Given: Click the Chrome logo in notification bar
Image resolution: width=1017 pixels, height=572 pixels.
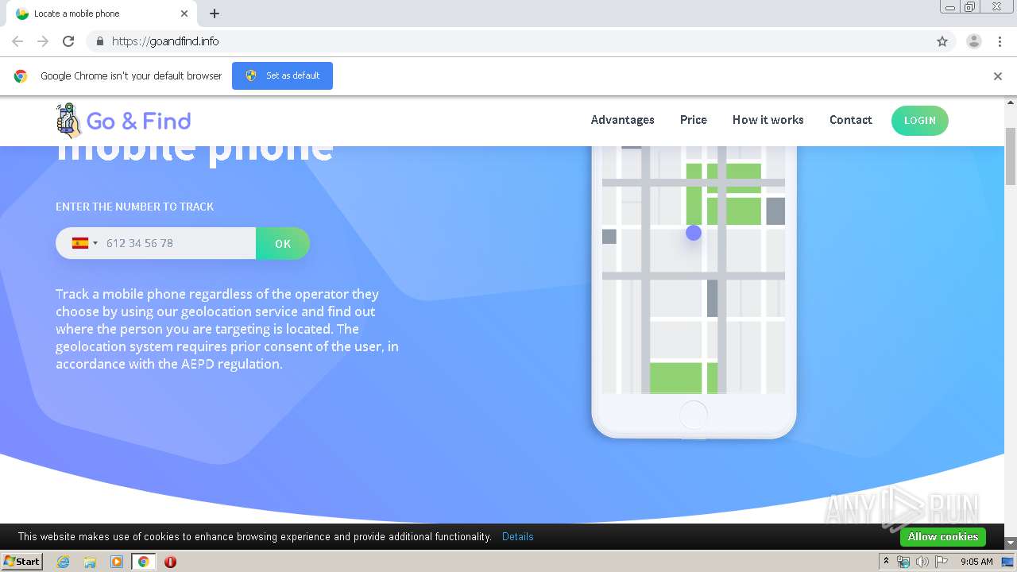Looking at the screenshot, I should 21,76.
